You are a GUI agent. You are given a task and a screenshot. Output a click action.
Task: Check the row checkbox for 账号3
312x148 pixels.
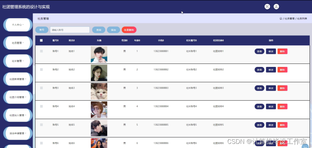click(41, 88)
